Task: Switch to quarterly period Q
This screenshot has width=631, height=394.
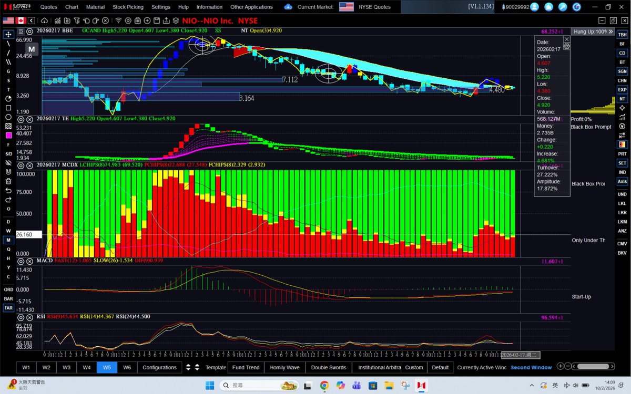Action: pos(8,249)
